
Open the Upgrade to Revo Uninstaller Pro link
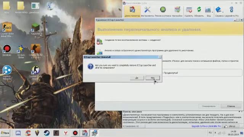pos(206,126)
